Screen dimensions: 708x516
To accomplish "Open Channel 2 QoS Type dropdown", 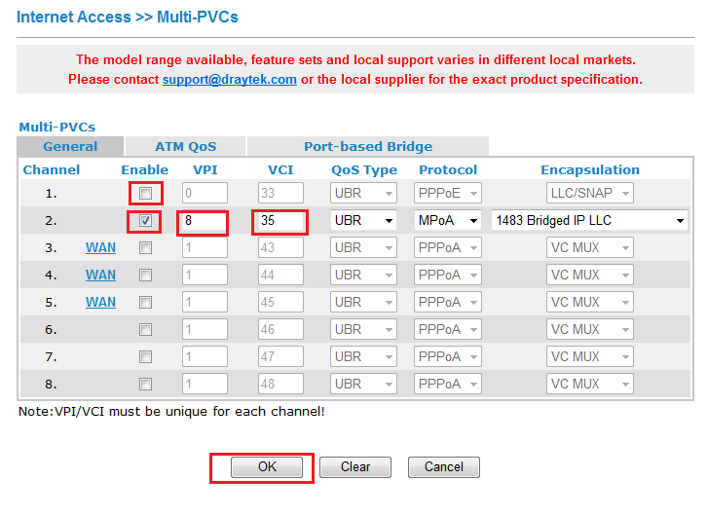I will pyautogui.click(x=364, y=221).
